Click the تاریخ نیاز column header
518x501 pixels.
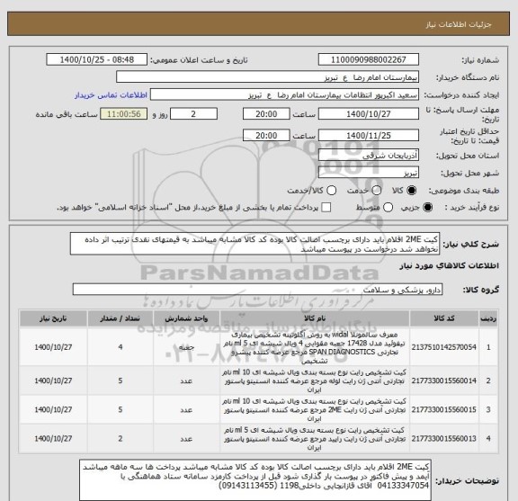pos(53,318)
